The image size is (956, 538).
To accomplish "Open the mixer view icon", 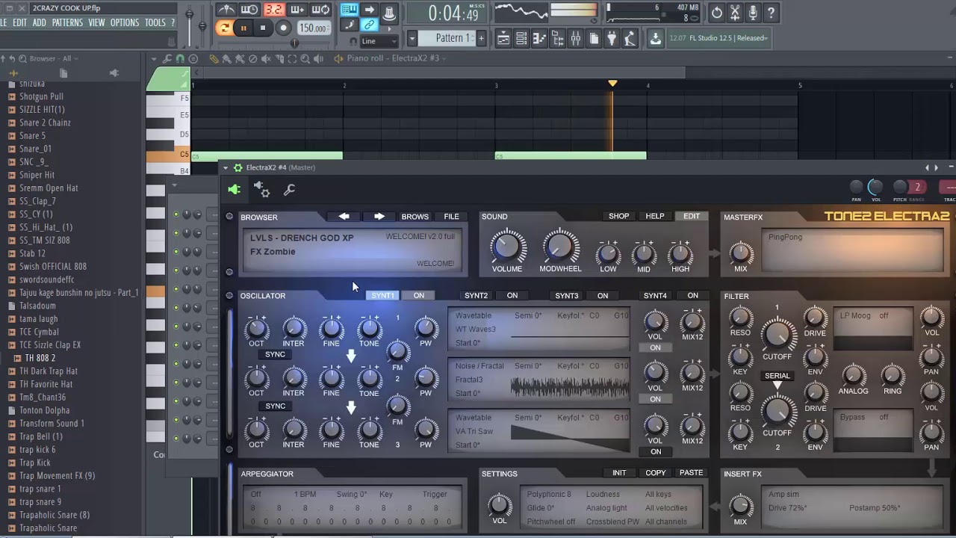I will pyautogui.click(x=576, y=38).
